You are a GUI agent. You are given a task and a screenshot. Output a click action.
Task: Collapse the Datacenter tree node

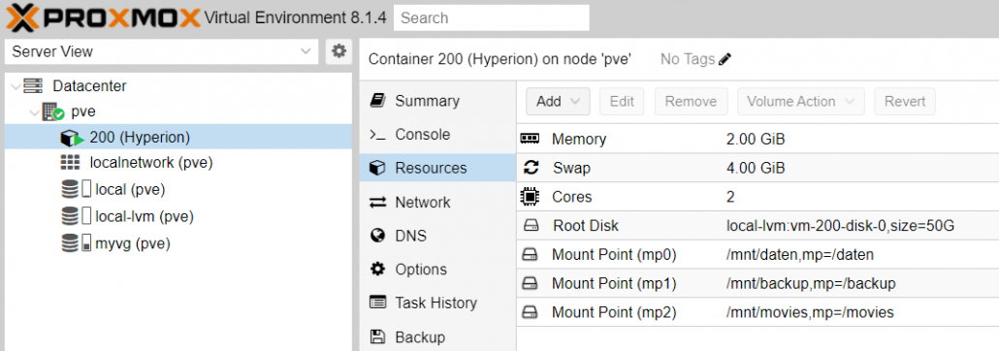16,86
